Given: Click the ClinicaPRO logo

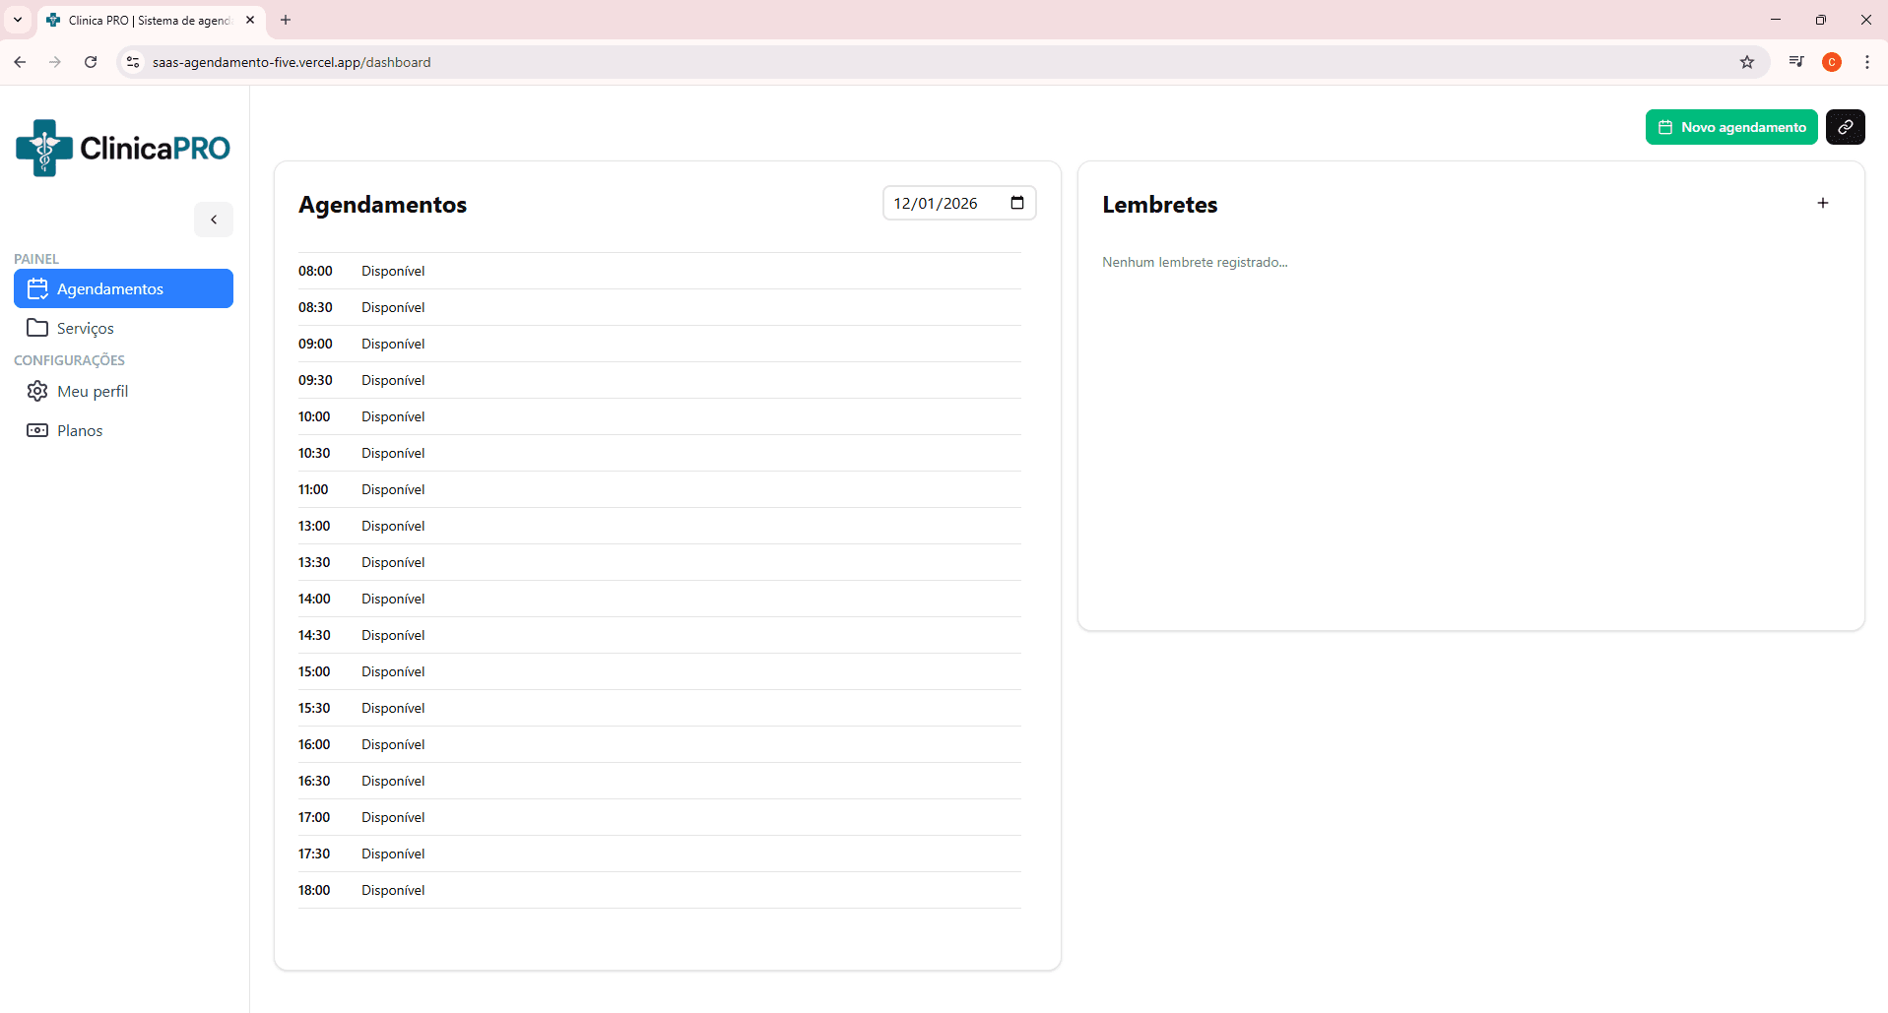Looking at the screenshot, I should 123,148.
